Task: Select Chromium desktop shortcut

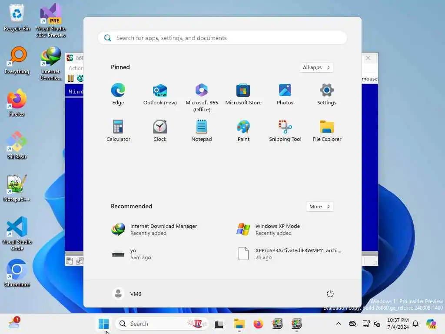Action: 17,273
